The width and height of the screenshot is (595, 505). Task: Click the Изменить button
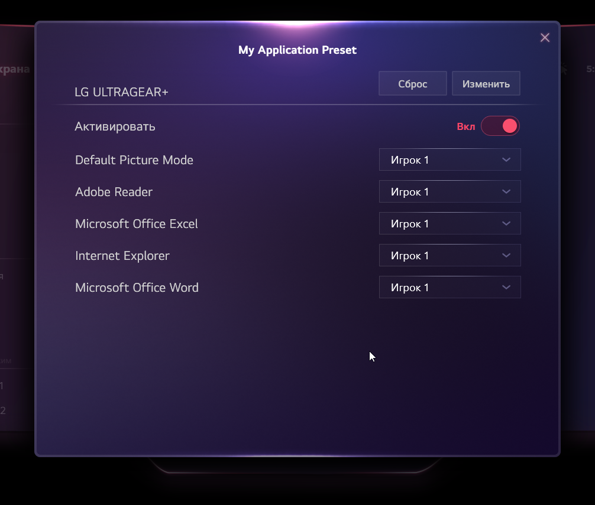coord(486,83)
